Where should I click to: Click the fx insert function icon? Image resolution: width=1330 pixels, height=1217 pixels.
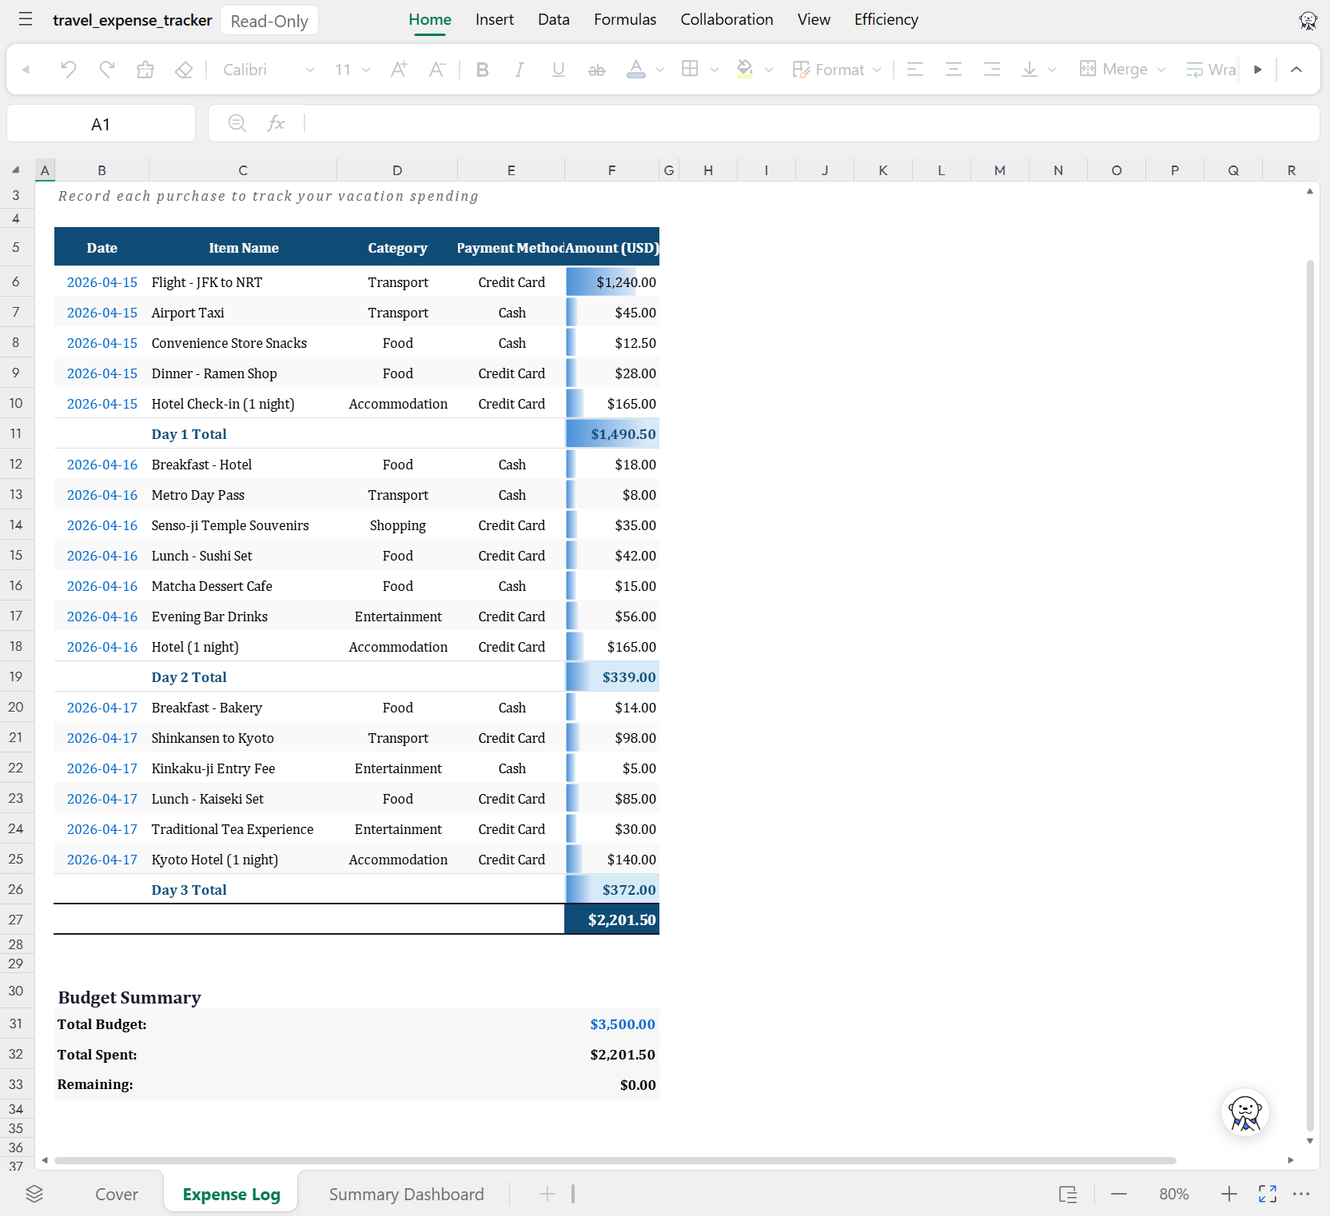click(277, 123)
